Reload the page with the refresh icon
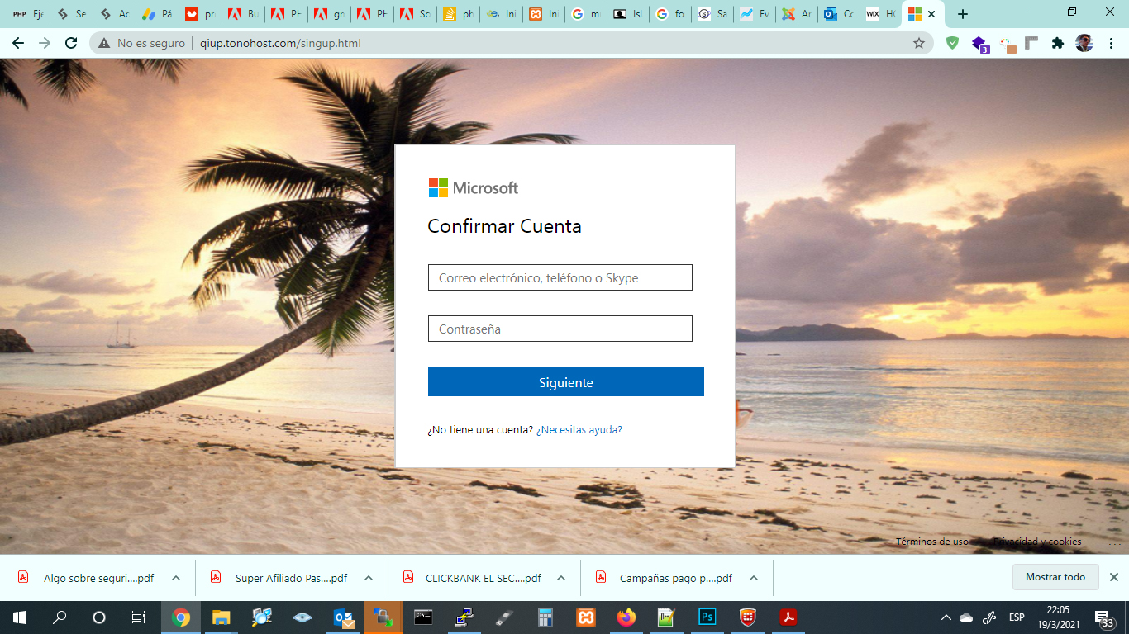The image size is (1129, 634). [x=71, y=43]
